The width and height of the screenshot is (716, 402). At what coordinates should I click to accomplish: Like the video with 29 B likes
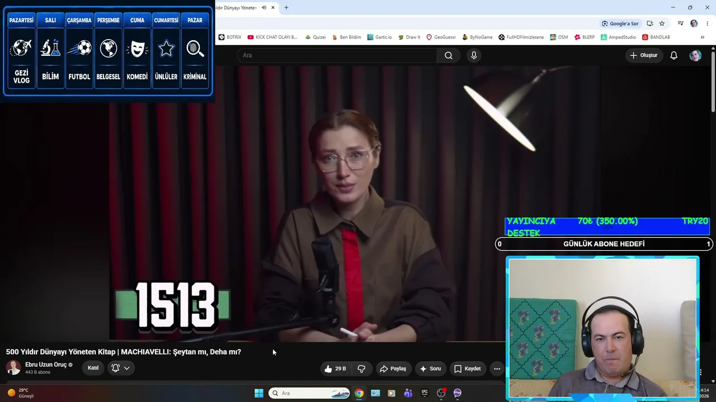(x=335, y=368)
